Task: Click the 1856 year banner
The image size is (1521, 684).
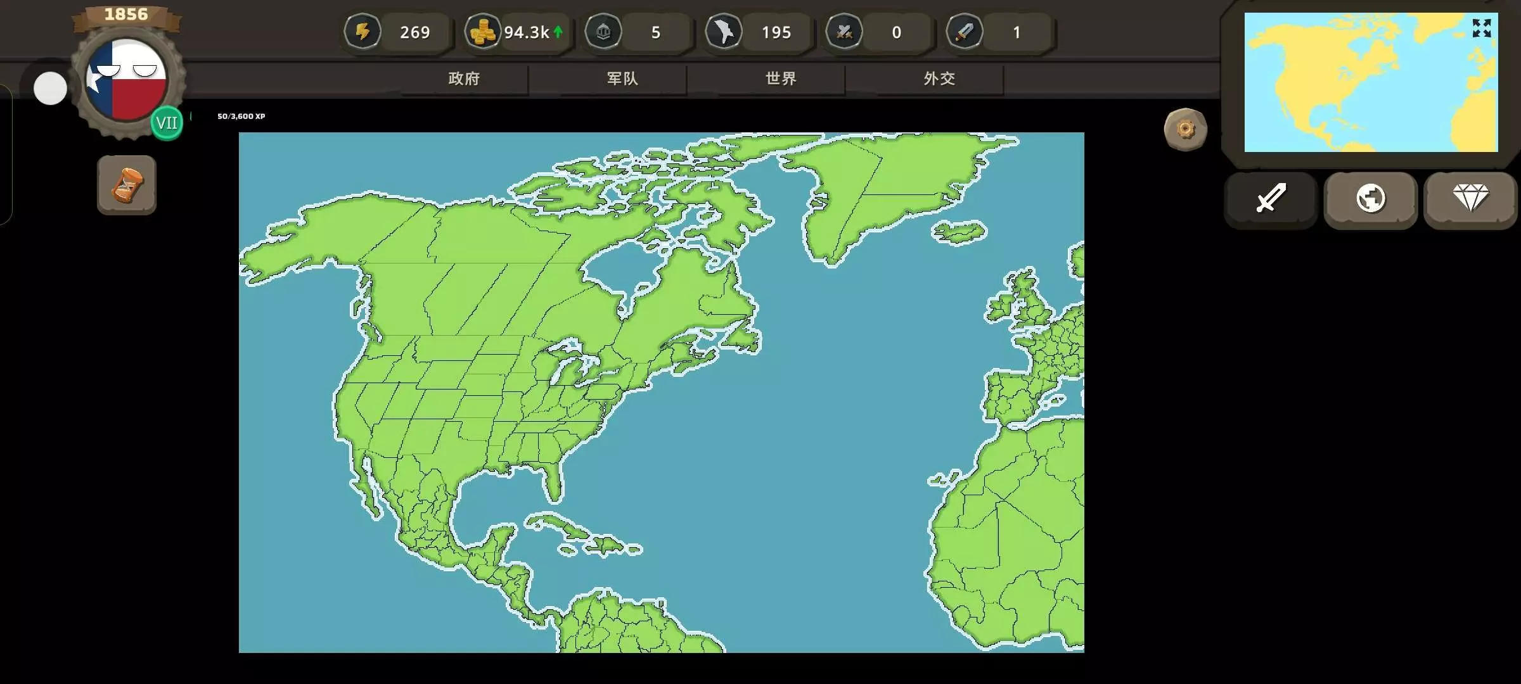Action: 126,15
